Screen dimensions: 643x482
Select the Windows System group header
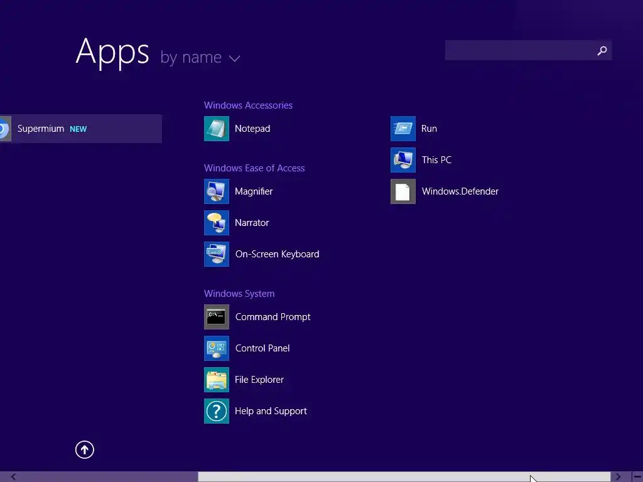click(x=239, y=294)
